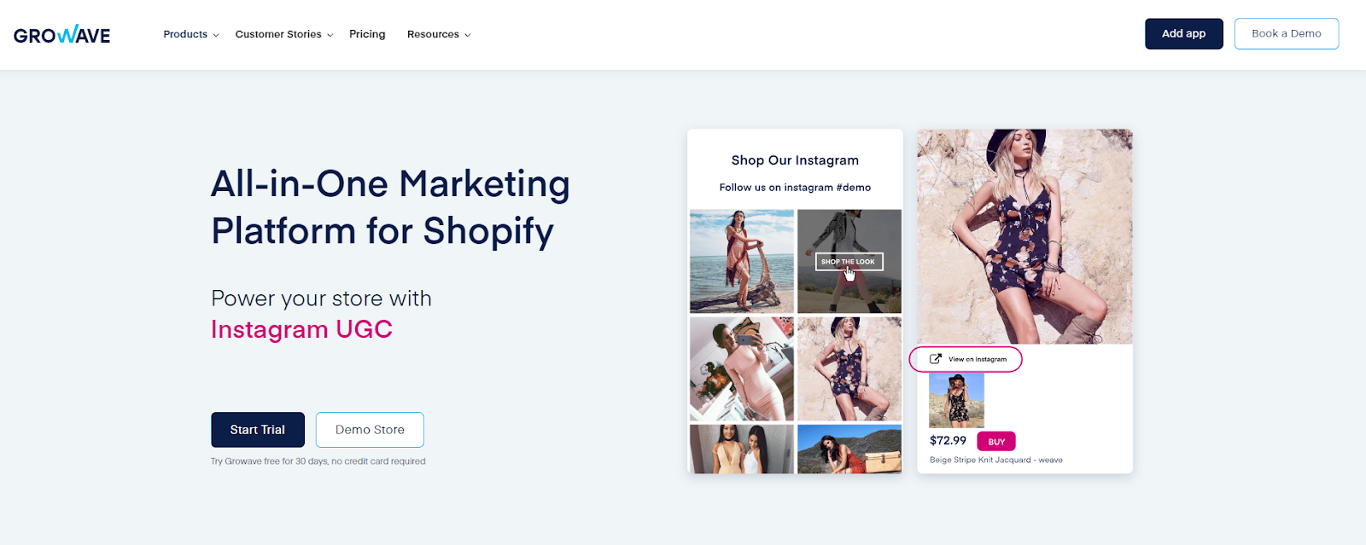The width and height of the screenshot is (1366, 545).
Task: Click the Follow us on instagram #demo text
Action: tap(795, 188)
